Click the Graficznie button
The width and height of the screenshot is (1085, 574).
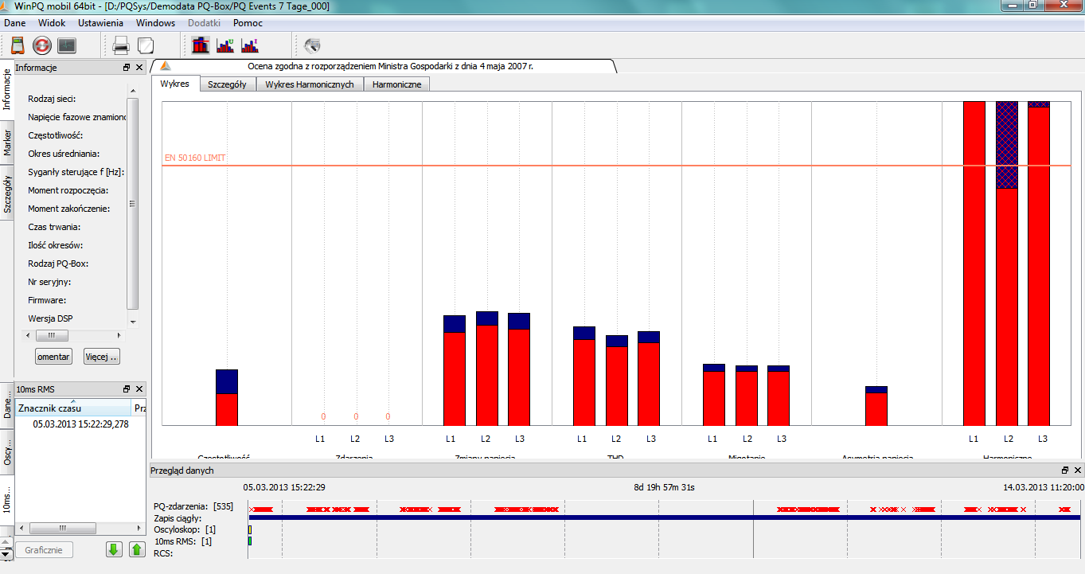tap(44, 549)
